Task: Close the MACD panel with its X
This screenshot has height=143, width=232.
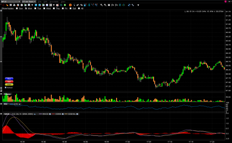Action: tap(1, 114)
